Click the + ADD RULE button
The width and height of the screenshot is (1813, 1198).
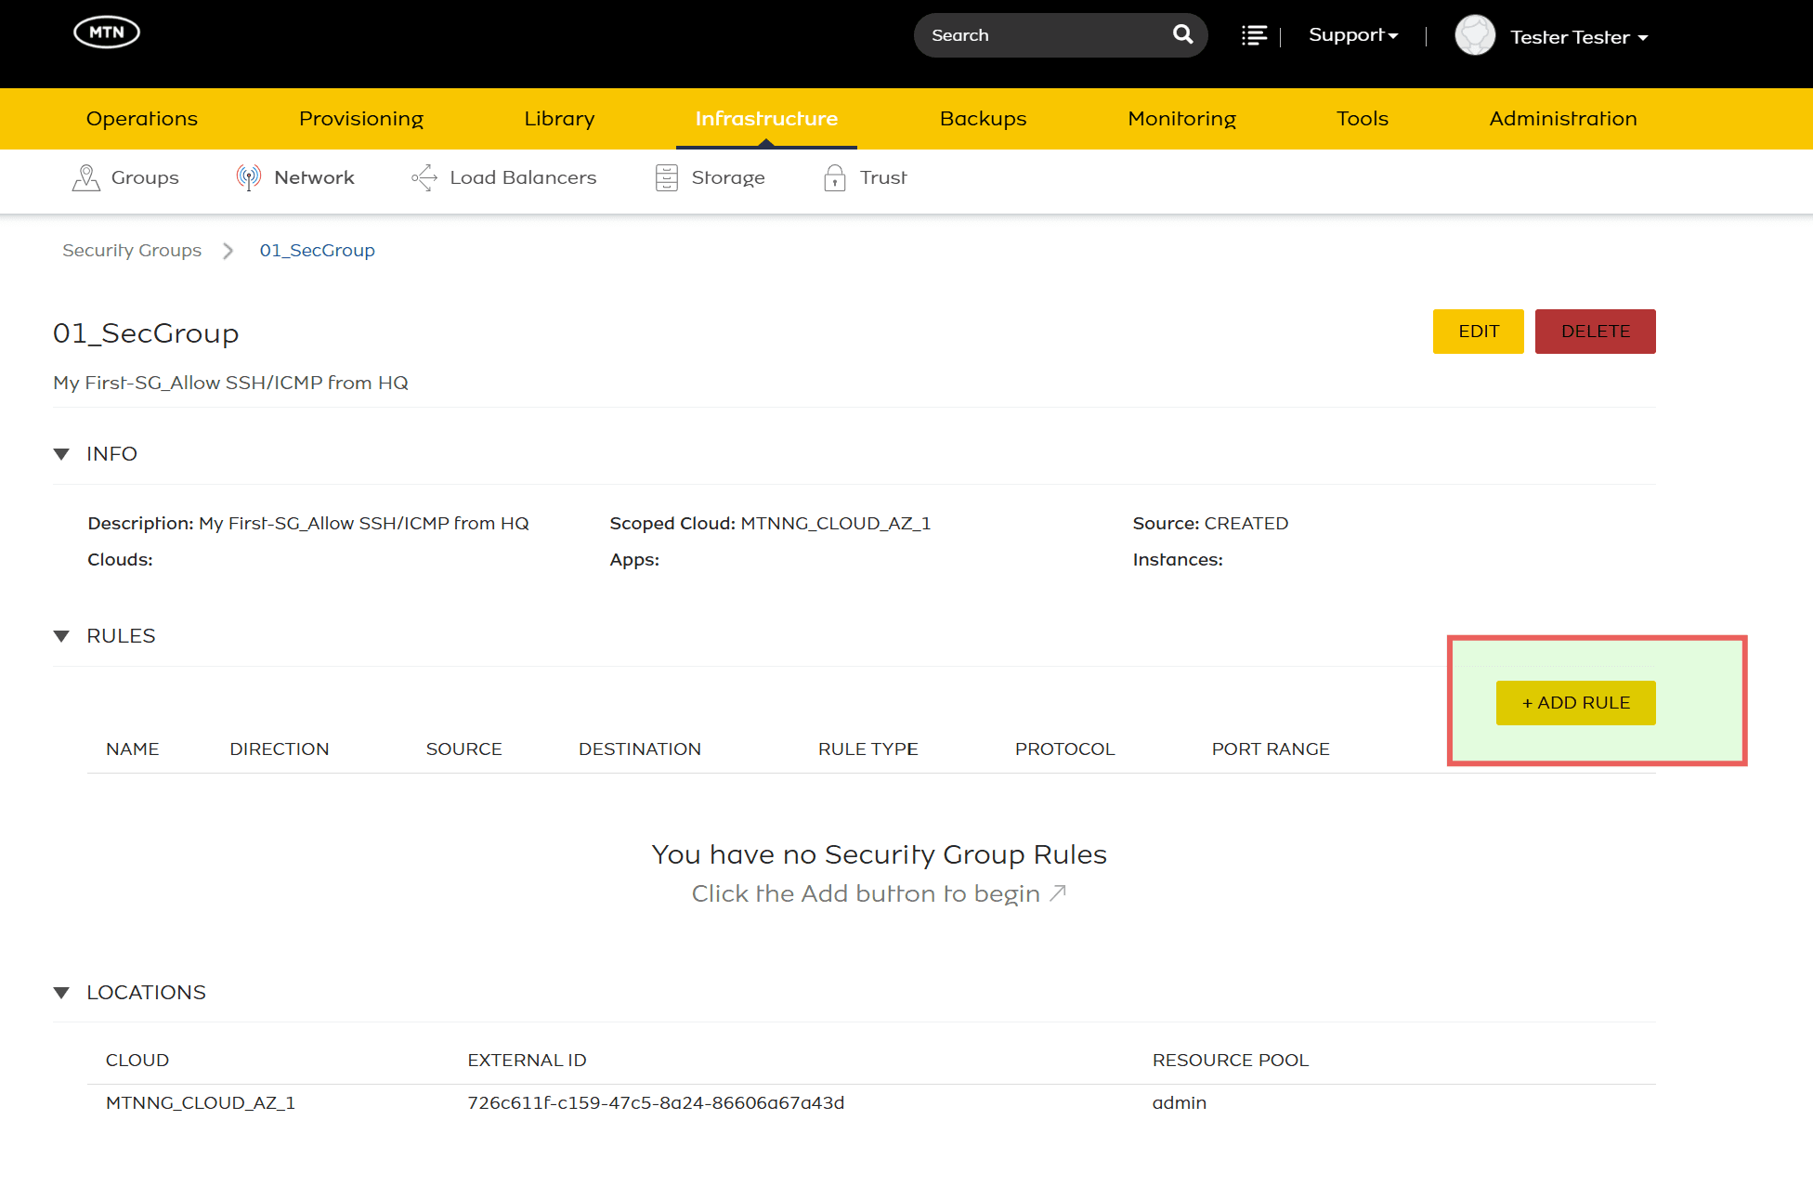pos(1576,703)
